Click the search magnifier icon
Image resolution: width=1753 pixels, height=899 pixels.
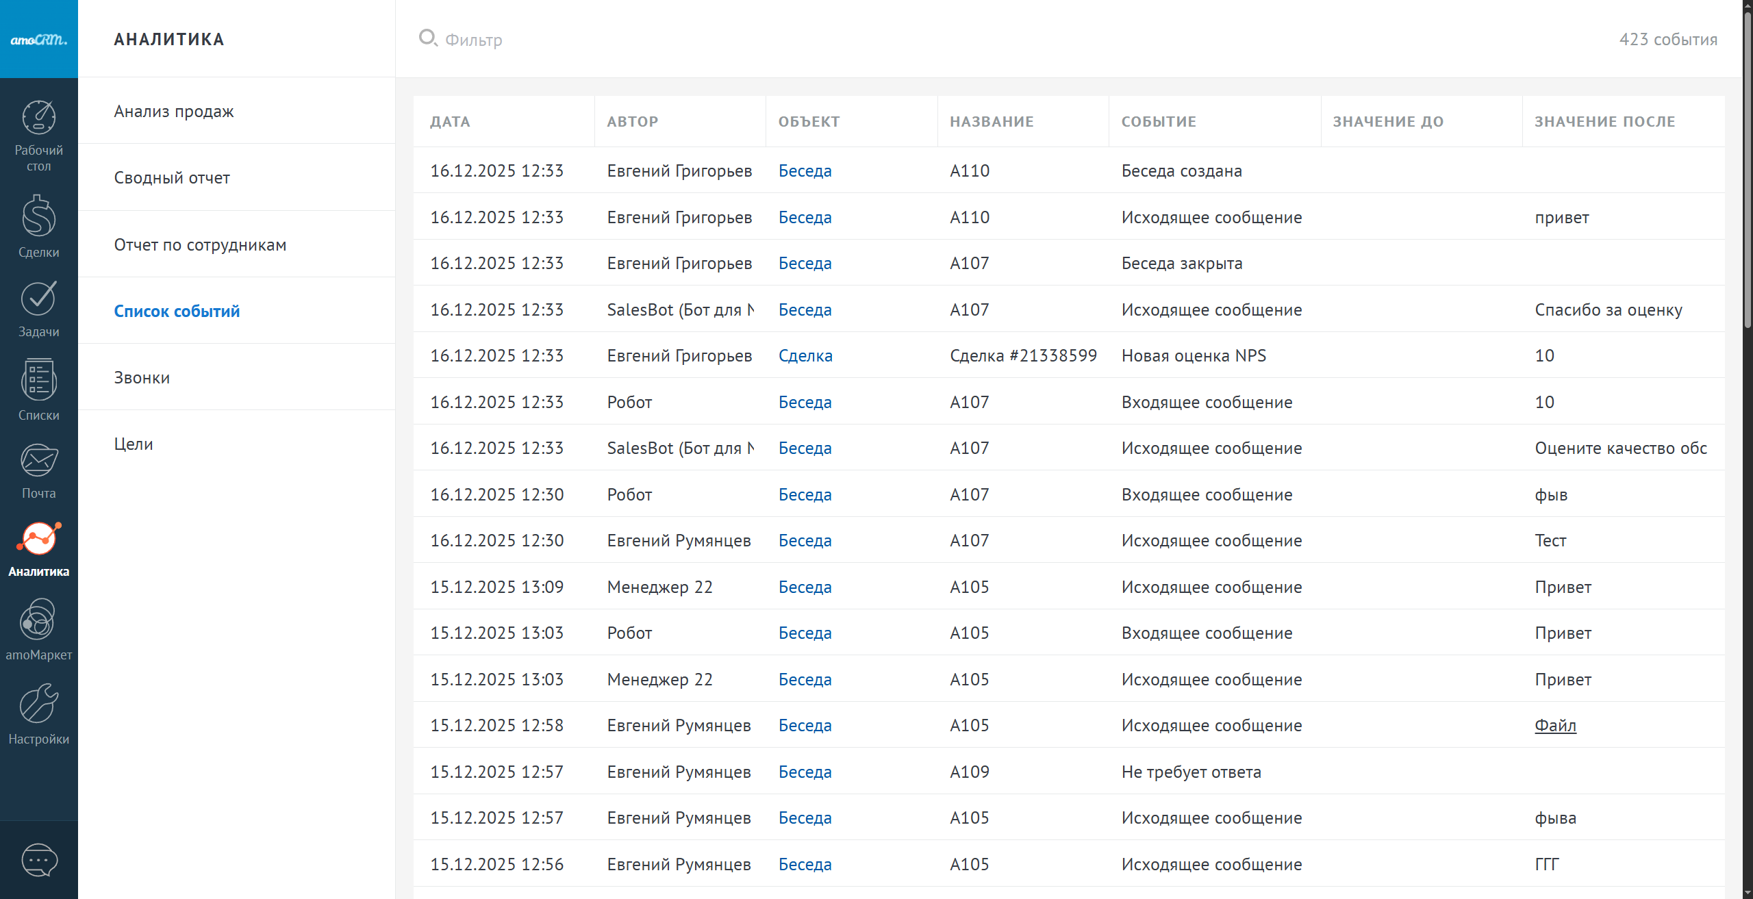click(428, 38)
